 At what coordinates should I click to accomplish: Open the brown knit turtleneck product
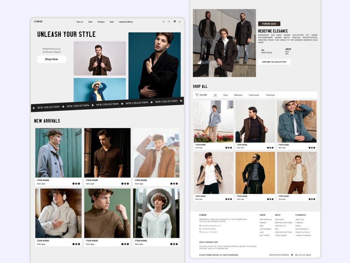[107, 213]
